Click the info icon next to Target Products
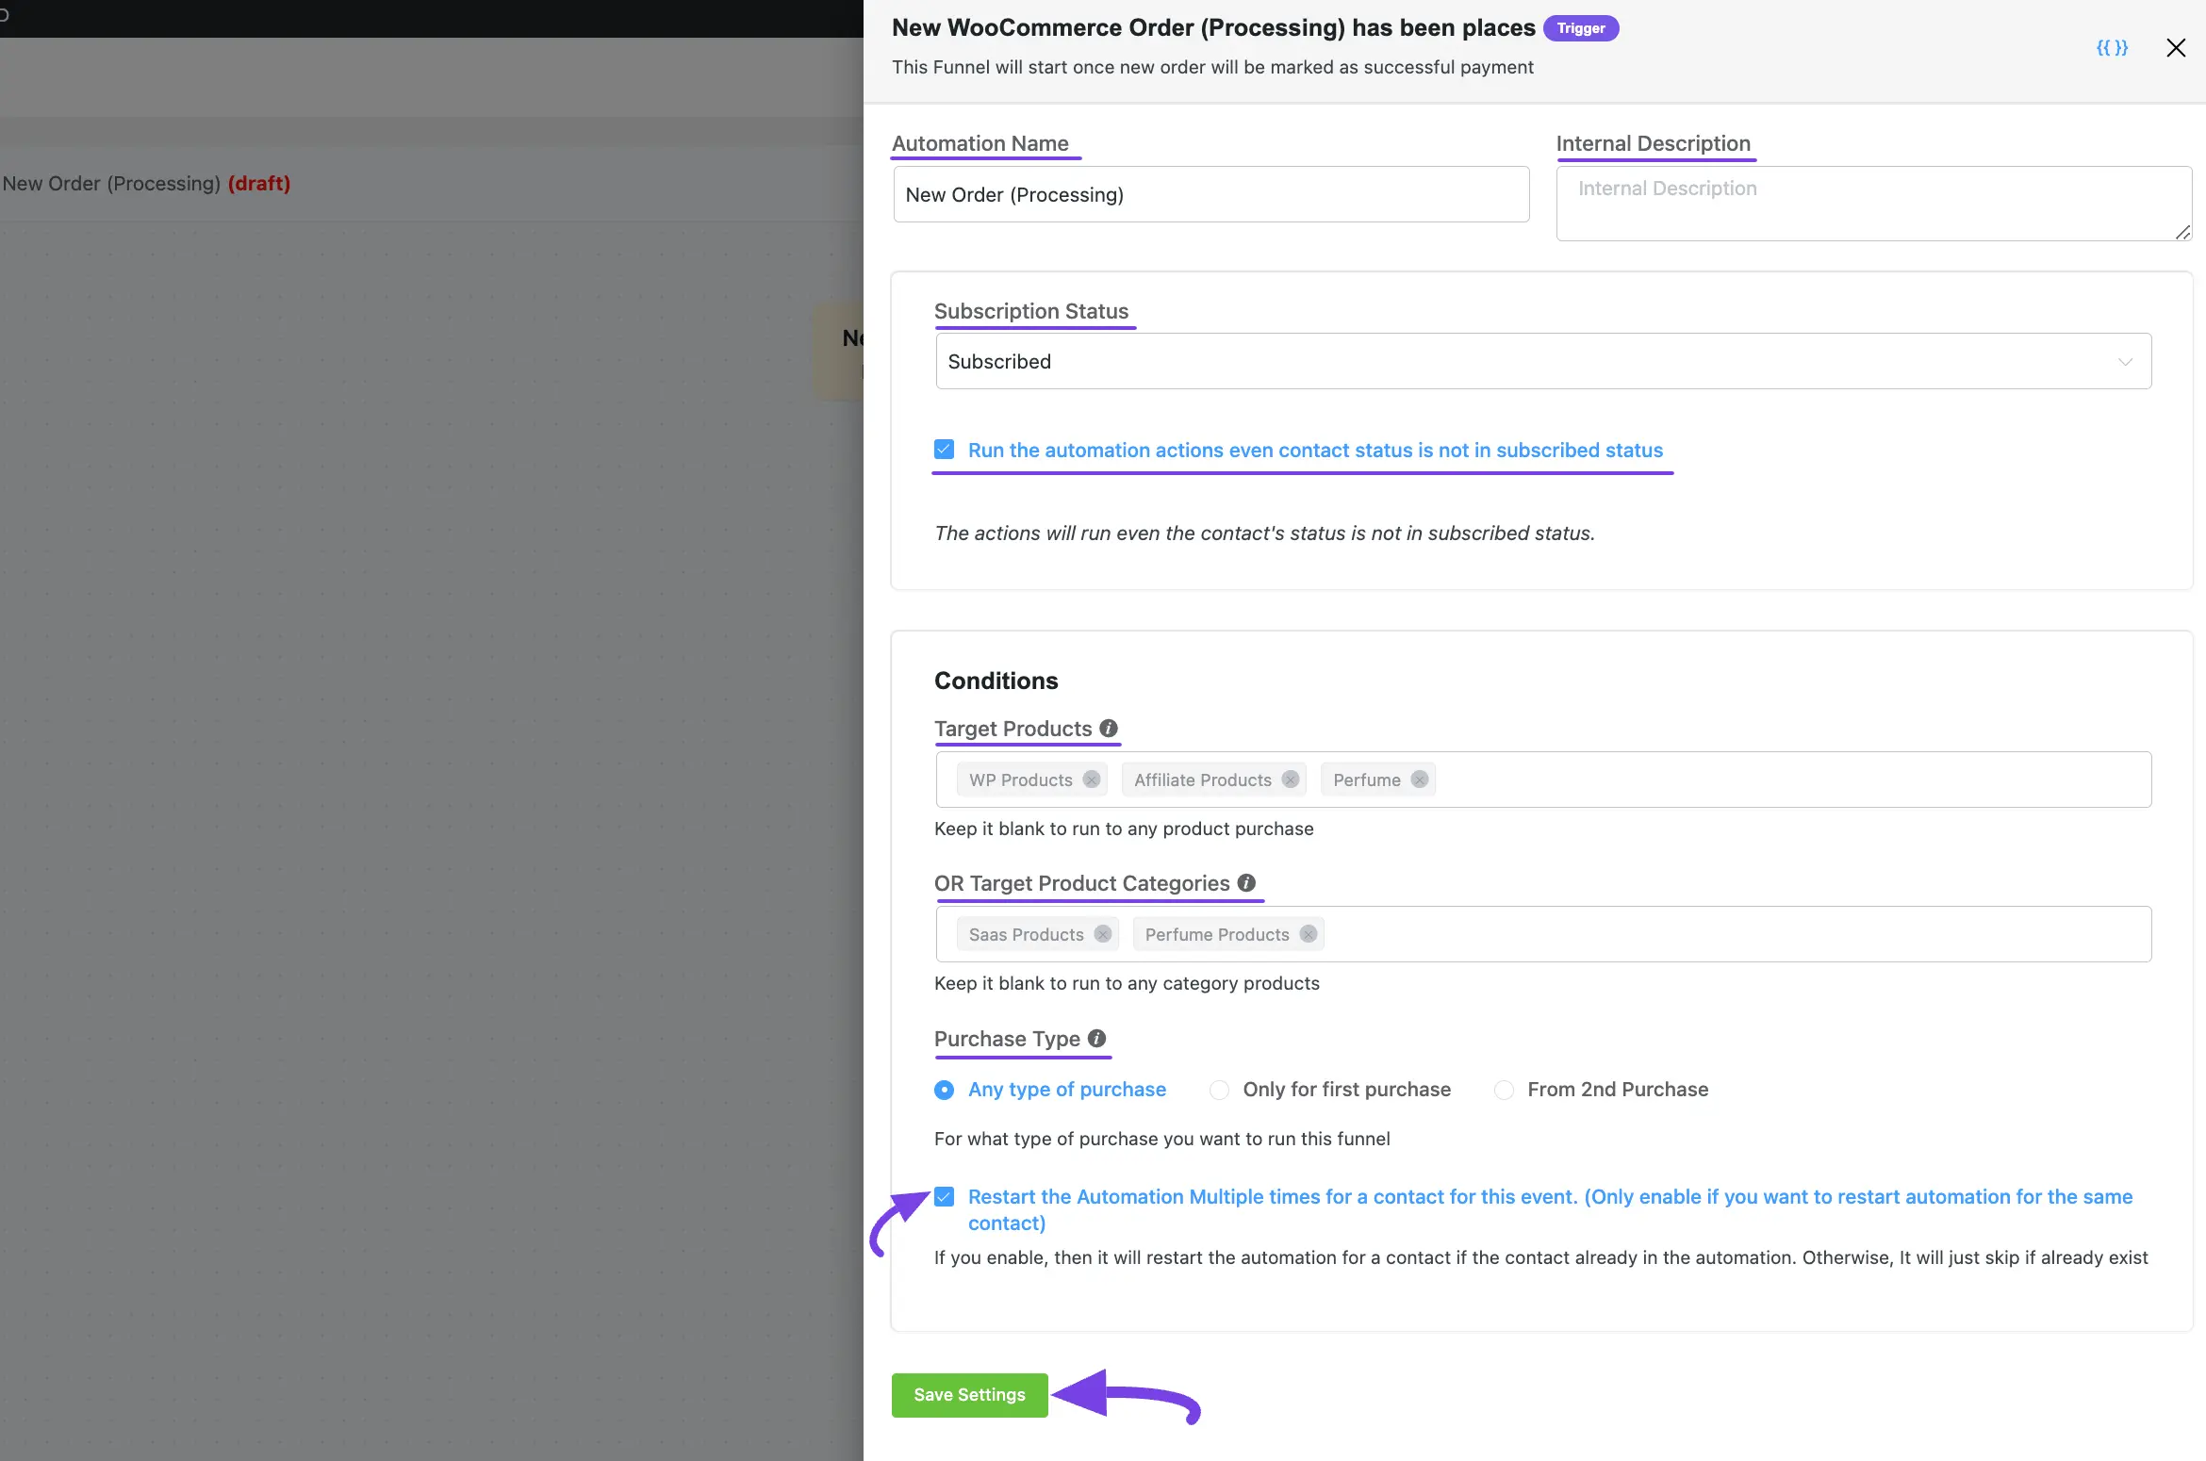 (x=1109, y=729)
